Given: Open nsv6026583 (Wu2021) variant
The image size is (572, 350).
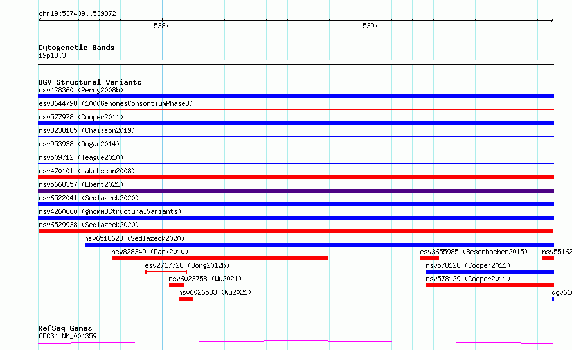Looking at the screenshot, I should 215,292.
